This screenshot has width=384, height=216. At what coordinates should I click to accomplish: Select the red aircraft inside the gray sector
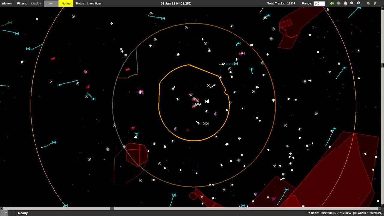127,70
